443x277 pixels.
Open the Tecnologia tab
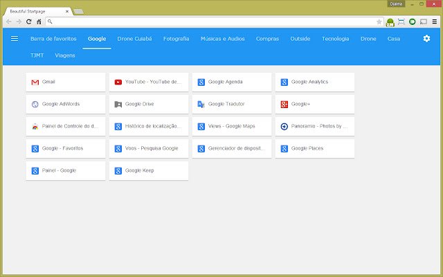[x=335, y=39]
